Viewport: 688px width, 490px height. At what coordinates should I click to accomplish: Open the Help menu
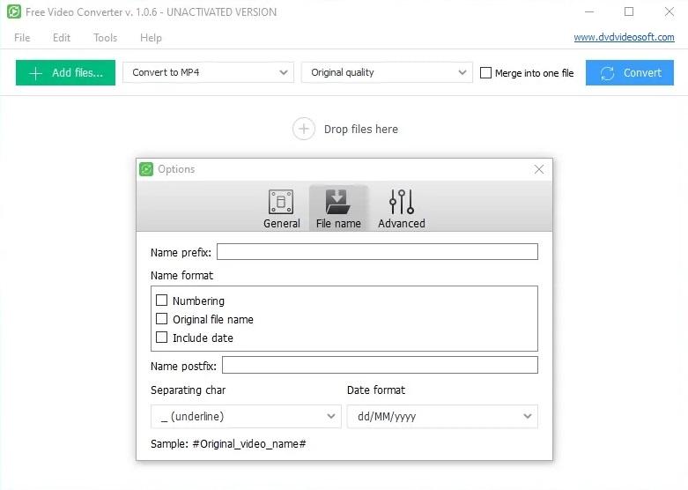[151, 38]
